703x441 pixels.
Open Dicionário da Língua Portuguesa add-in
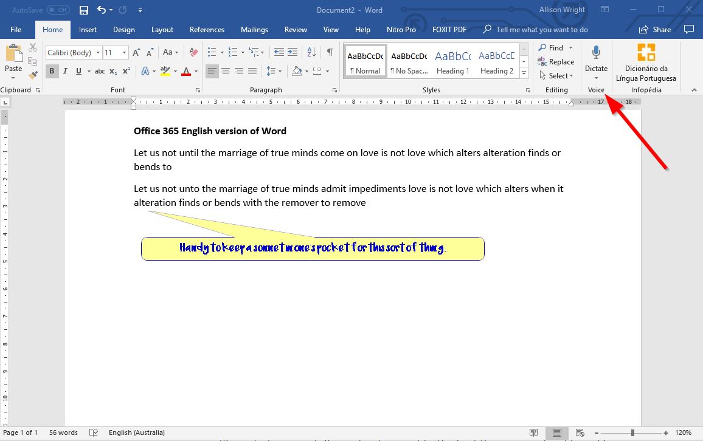(x=645, y=63)
